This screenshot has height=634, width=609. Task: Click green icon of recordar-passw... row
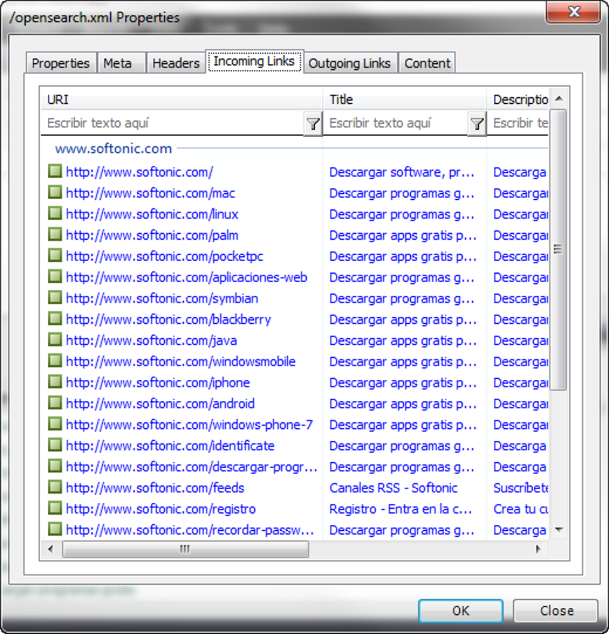pos(54,529)
